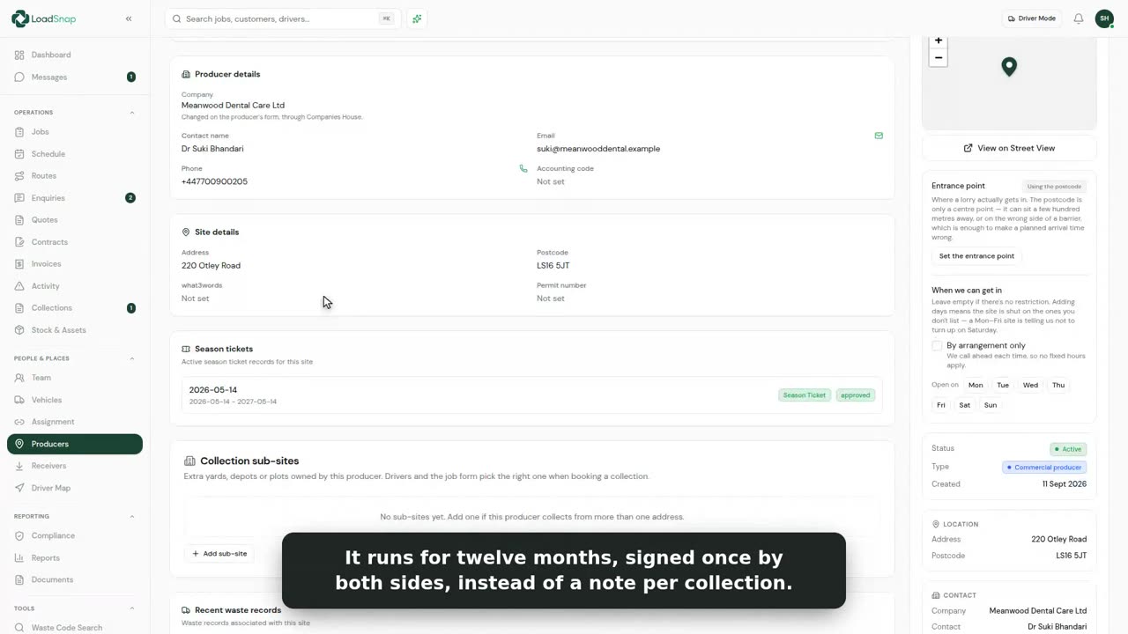1128x634 pixels.
Task: Click the Add sub-site button
Action: 219,554
